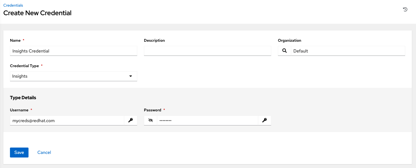Go back via the Credentials breadcrumb link
Viewport: 416px width, 168px height.
coord(13,5)
